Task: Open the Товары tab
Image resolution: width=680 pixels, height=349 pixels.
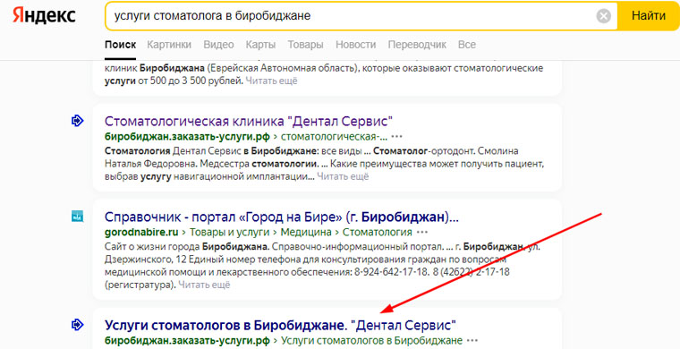Action: (x=305, y=45)
